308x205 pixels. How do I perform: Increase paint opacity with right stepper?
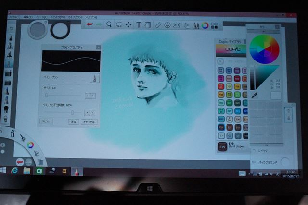pos(92,113)
